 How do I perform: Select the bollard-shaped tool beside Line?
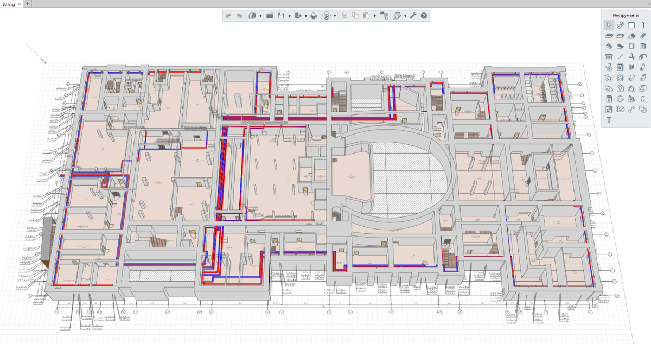pos(631,56)
